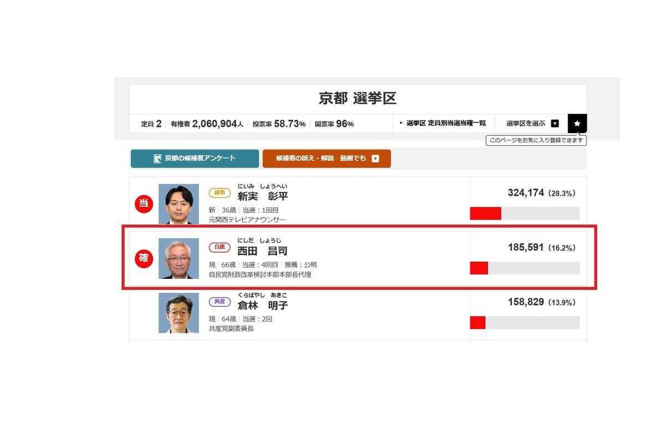Click the red 確 confirmed badge
Screen dimensions: 665x428
coord(144,258)
